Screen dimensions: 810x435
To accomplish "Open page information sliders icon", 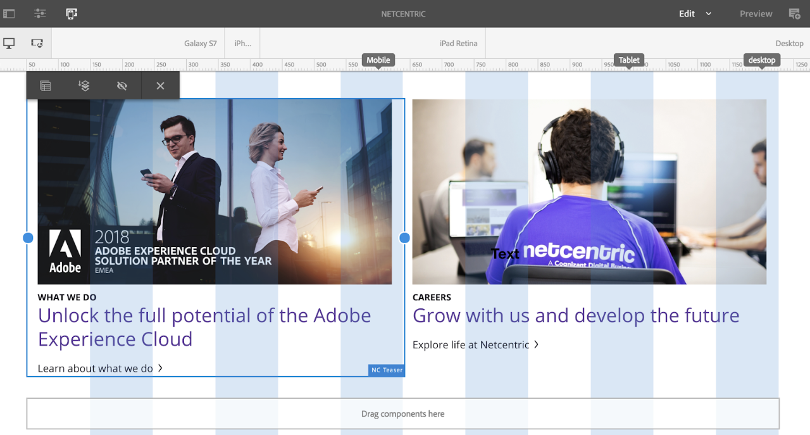I will (40, 13).
